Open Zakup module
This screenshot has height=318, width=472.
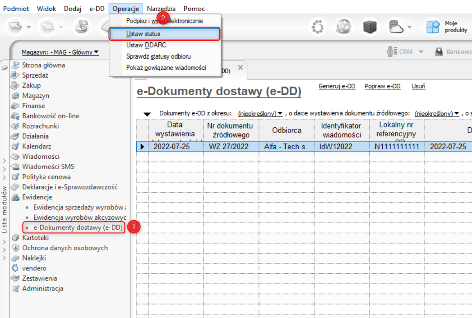[31, 85]
